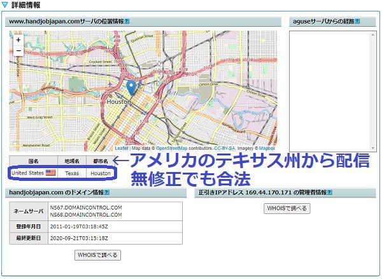Click WHOISで調べる under domain information
The height and width of the screenshot is (279, 382).
(x=97, y=255)
